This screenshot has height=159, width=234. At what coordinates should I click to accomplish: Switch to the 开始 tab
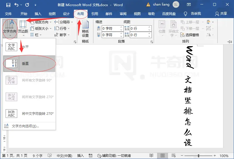pos(24,14)
